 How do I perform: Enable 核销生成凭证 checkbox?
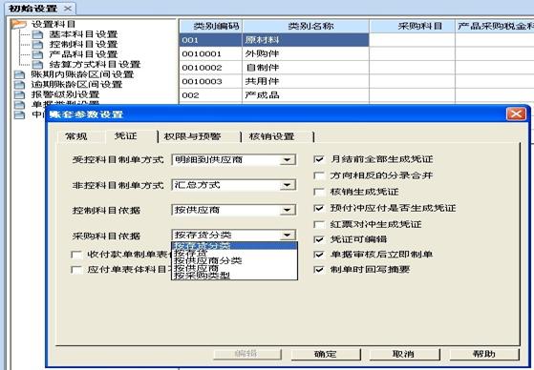[319, 192]
